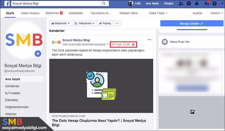
Task: Click The Dots Hesap Oluşturma article title
Action: [x=99, y=123]
